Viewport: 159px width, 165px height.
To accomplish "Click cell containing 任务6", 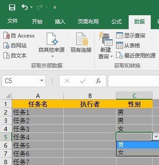I will pos(38,154).
